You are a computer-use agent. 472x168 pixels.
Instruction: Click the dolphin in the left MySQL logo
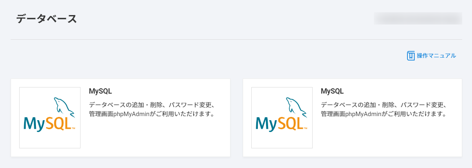point(63,107)
